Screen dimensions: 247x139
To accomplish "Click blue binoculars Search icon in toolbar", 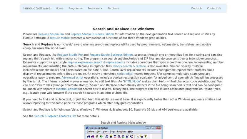I will coord(89,136).
